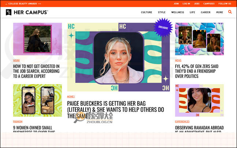The image size is (237, 148).
Task: Open the Campuses link
Action: click(209, 4)
